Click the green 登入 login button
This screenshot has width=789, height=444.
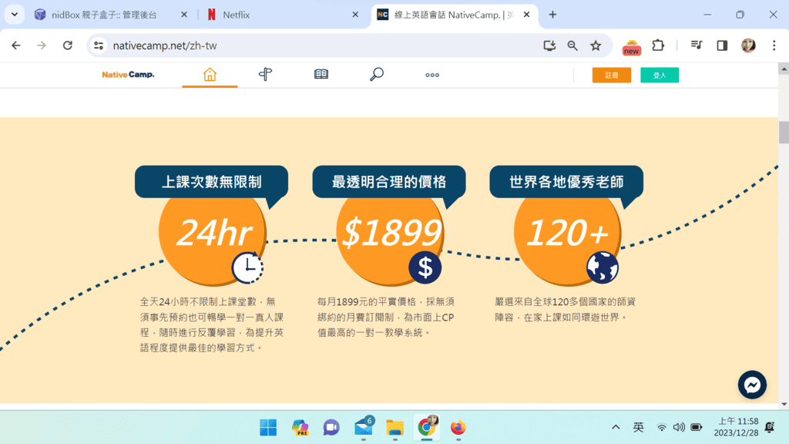[660, 75]
